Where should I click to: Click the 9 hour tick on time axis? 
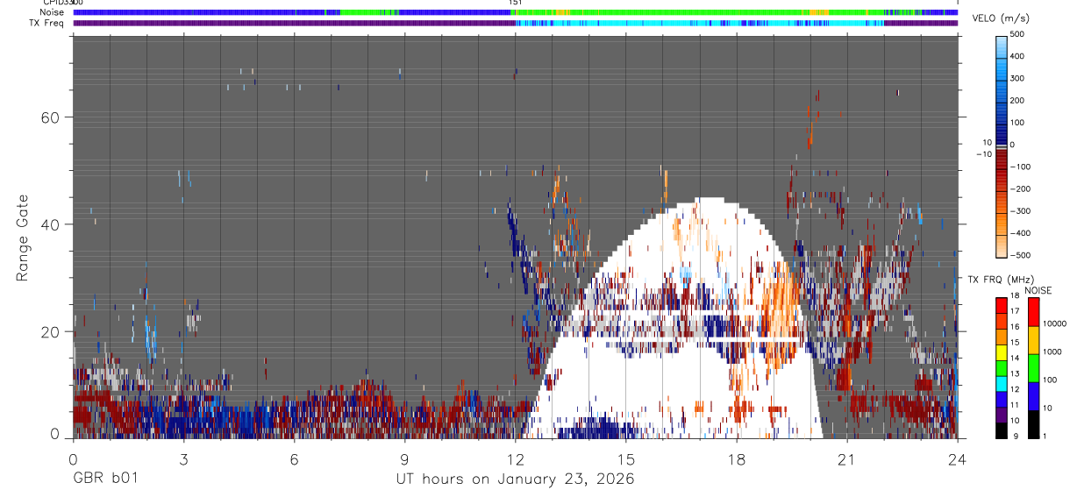click(x=404, y=458)
